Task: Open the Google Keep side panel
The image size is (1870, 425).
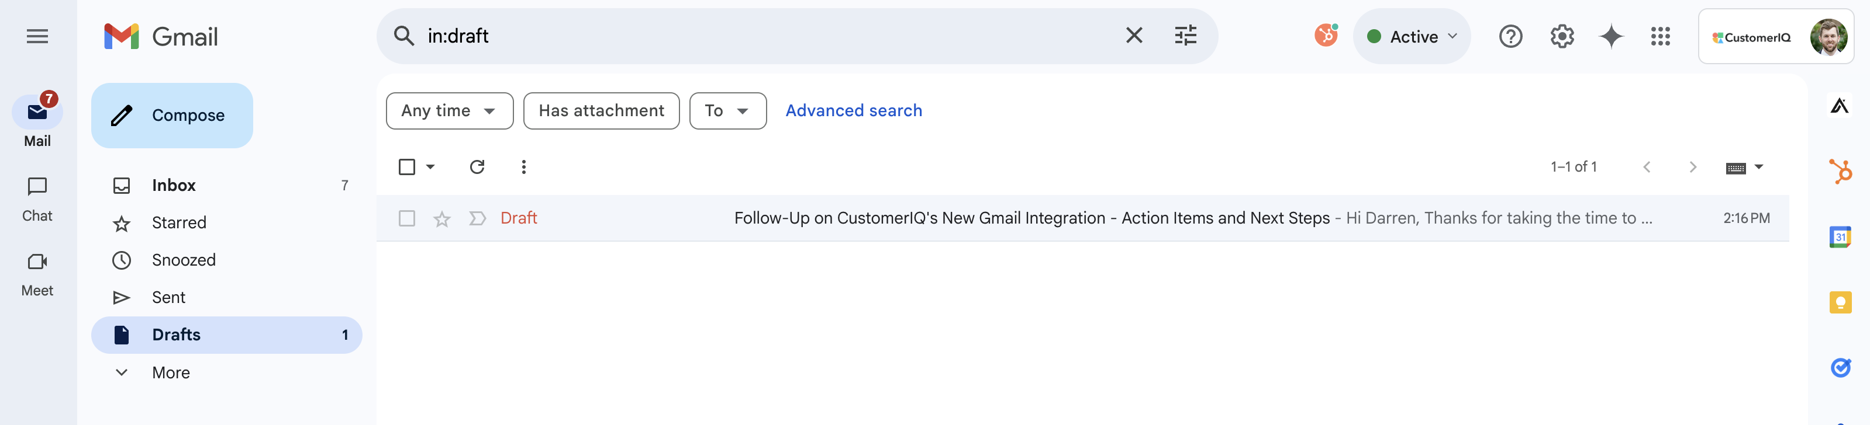Action: 1839,302
